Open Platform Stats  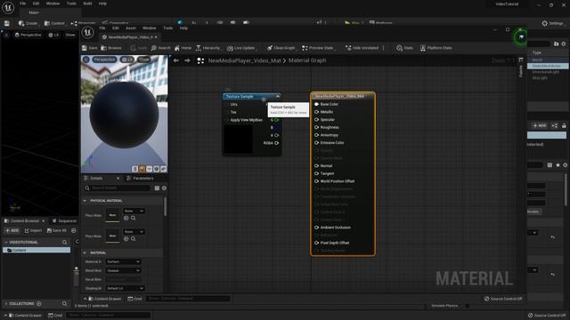(436, 48)
